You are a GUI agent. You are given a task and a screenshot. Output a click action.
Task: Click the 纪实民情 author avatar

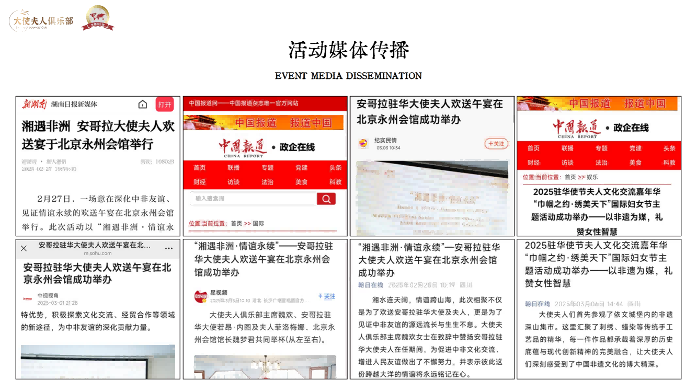363,143
